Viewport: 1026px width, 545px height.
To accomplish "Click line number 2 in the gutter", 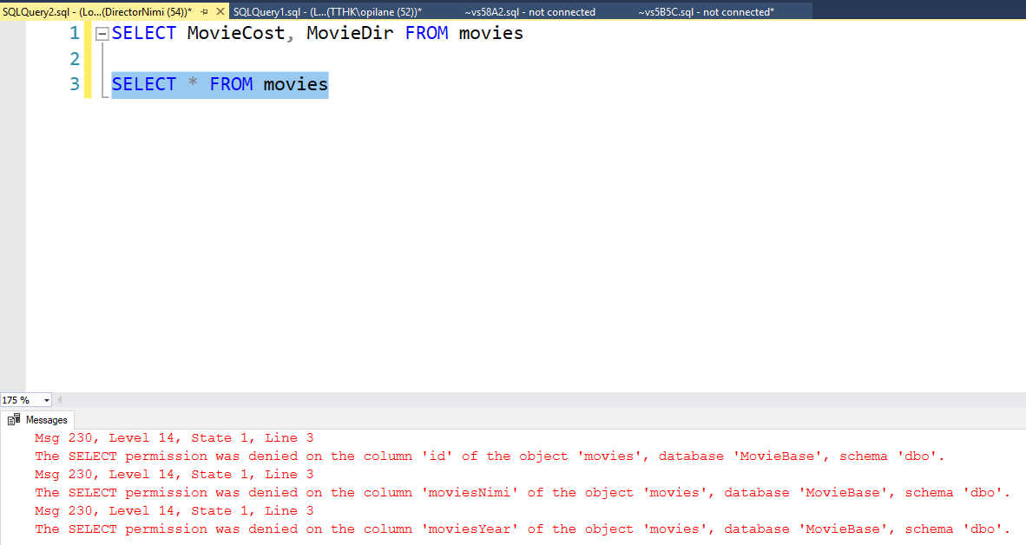I will click(75, 59).
